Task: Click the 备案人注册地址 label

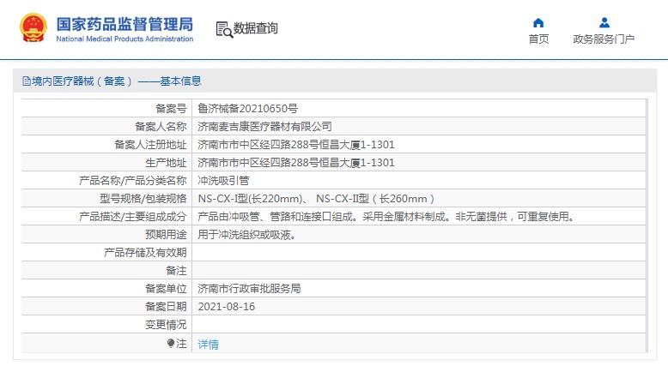Action: 150,145
